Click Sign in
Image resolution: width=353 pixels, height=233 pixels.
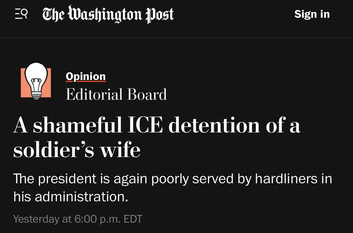[x=312, y=14]
